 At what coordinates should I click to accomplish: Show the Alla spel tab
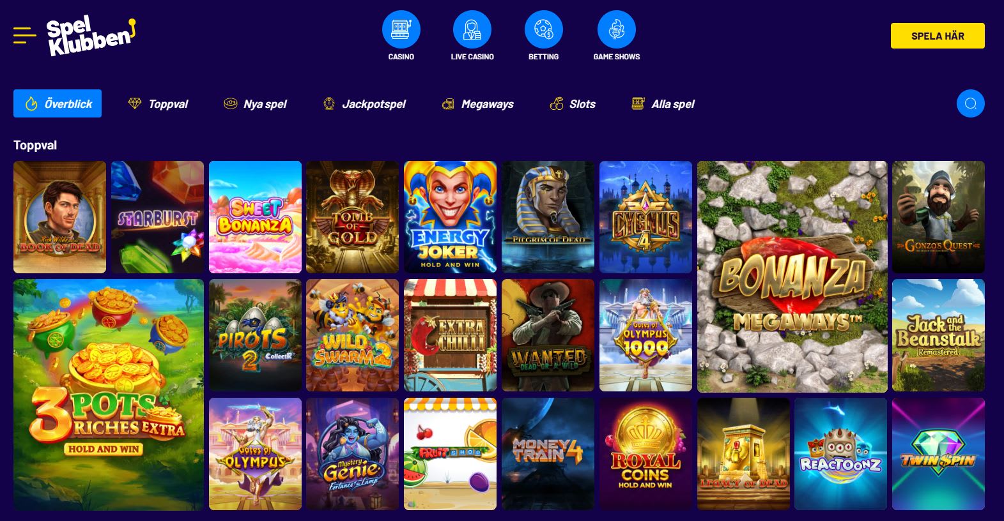[663, 103]
